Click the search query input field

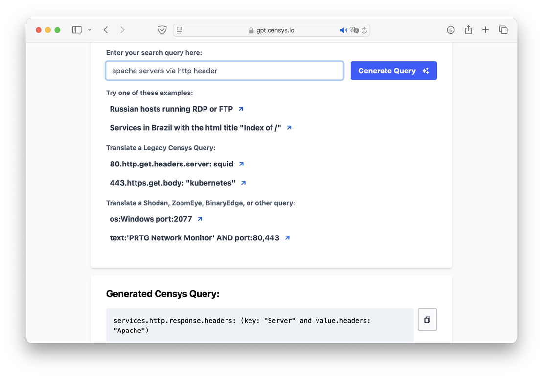[224, 71]
